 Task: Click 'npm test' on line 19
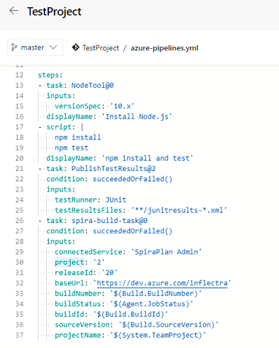72,148
